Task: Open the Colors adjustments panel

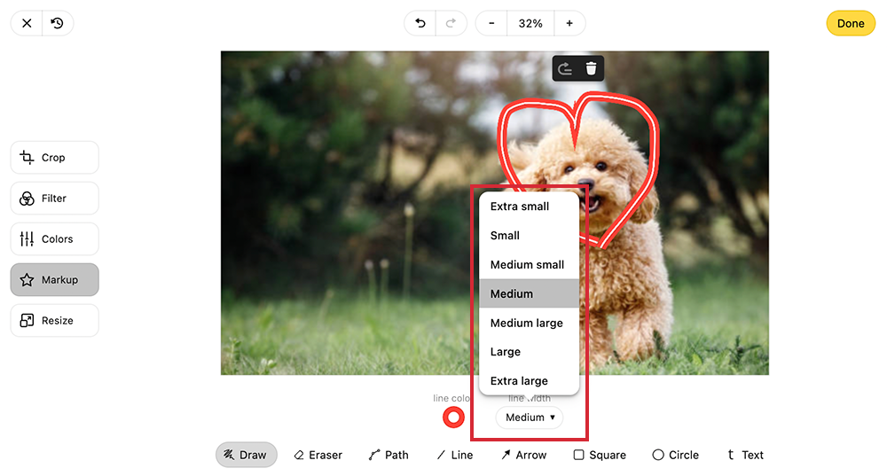Action: [54, 238]
